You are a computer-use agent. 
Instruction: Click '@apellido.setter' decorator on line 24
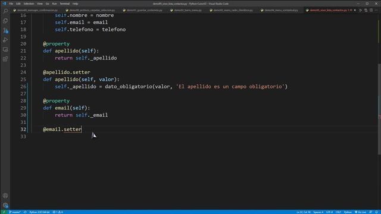pyautogui.click(x=67, y=73)
